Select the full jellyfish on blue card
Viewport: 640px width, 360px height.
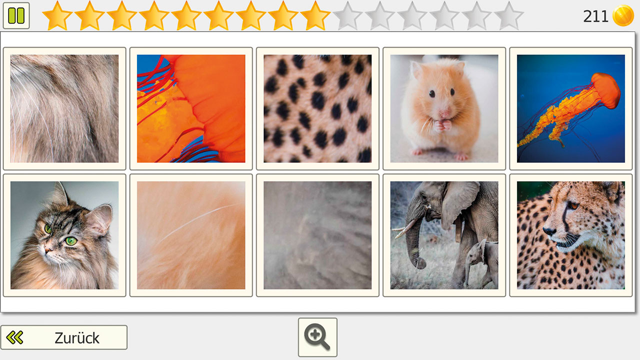(571, 108)
